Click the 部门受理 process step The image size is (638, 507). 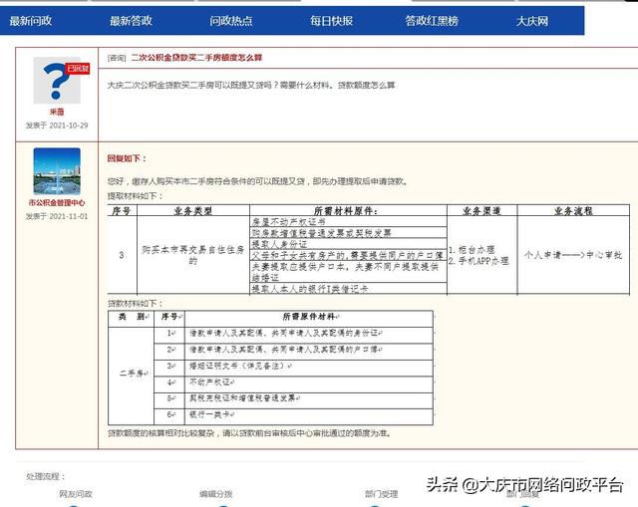pyautogui.click(x=381, y=494)
